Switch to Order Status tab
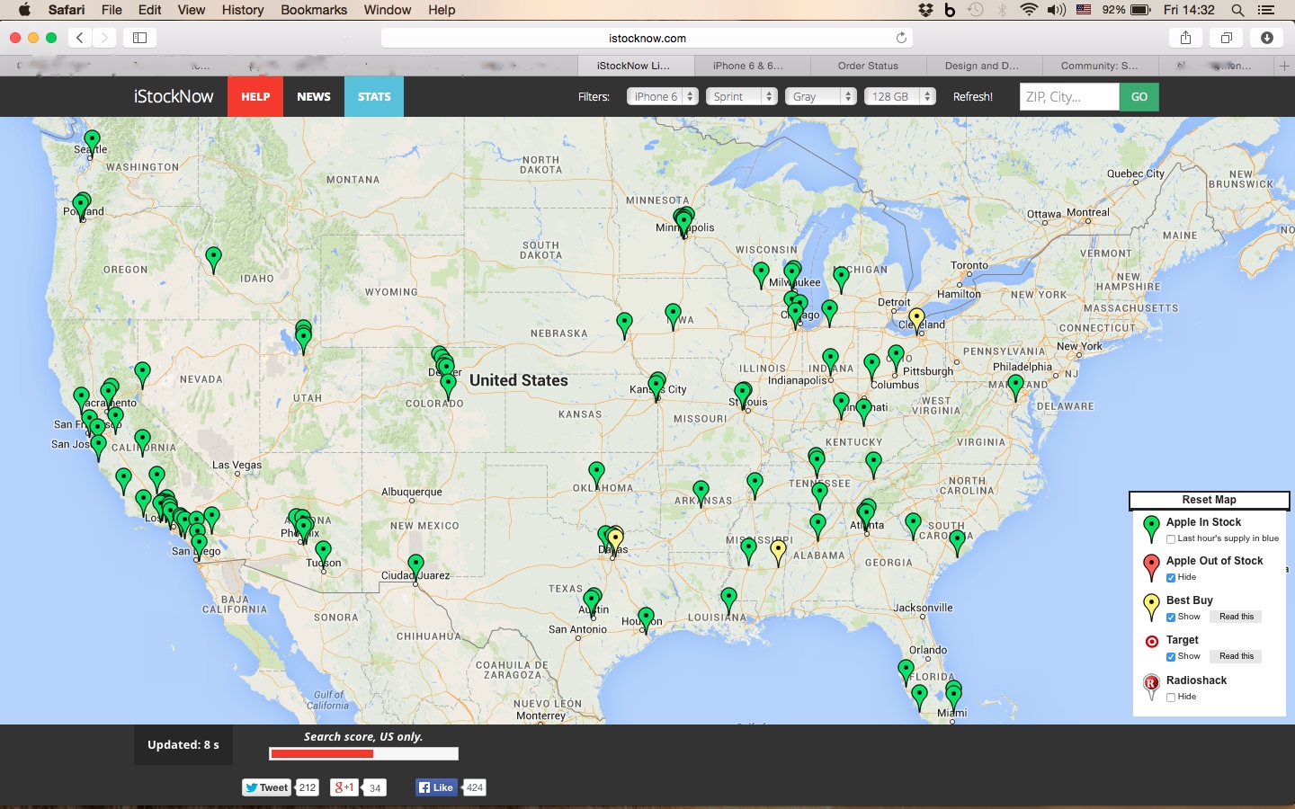 pos(868,66)
